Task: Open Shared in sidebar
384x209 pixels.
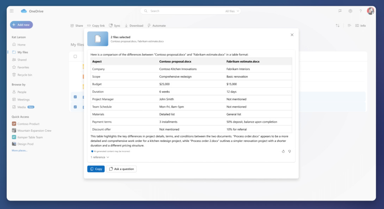Action: click(19, 60)
